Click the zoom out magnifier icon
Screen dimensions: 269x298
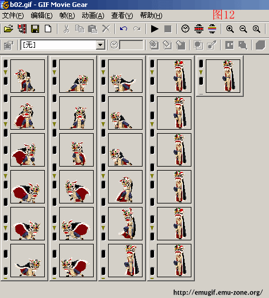click(243, 29)
